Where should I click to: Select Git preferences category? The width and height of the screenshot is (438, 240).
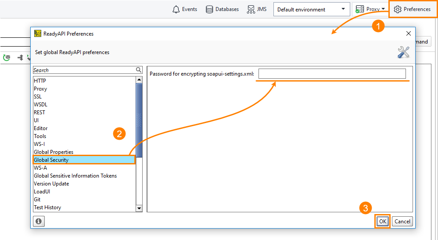(84, 200)
